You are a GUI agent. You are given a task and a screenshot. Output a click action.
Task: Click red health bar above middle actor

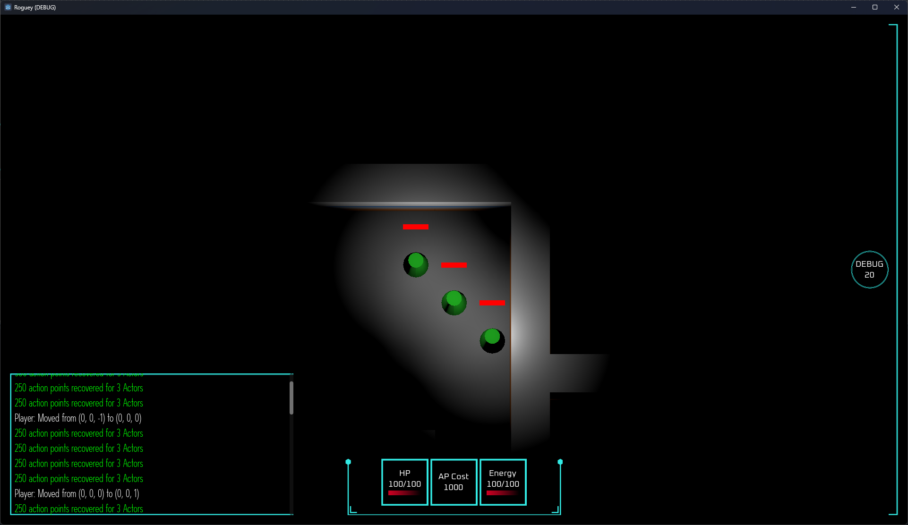(x=454, y=265)
